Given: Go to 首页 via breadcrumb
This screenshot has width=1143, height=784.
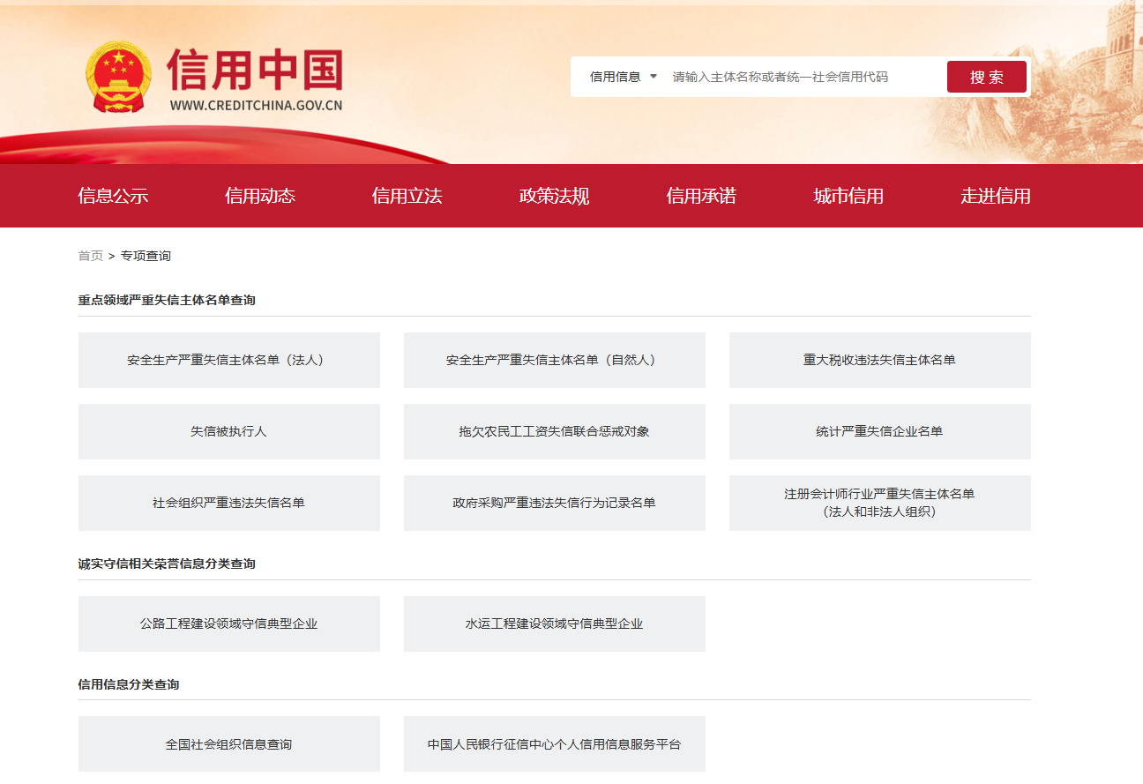Looking at the screenshot, I should 90,256.
